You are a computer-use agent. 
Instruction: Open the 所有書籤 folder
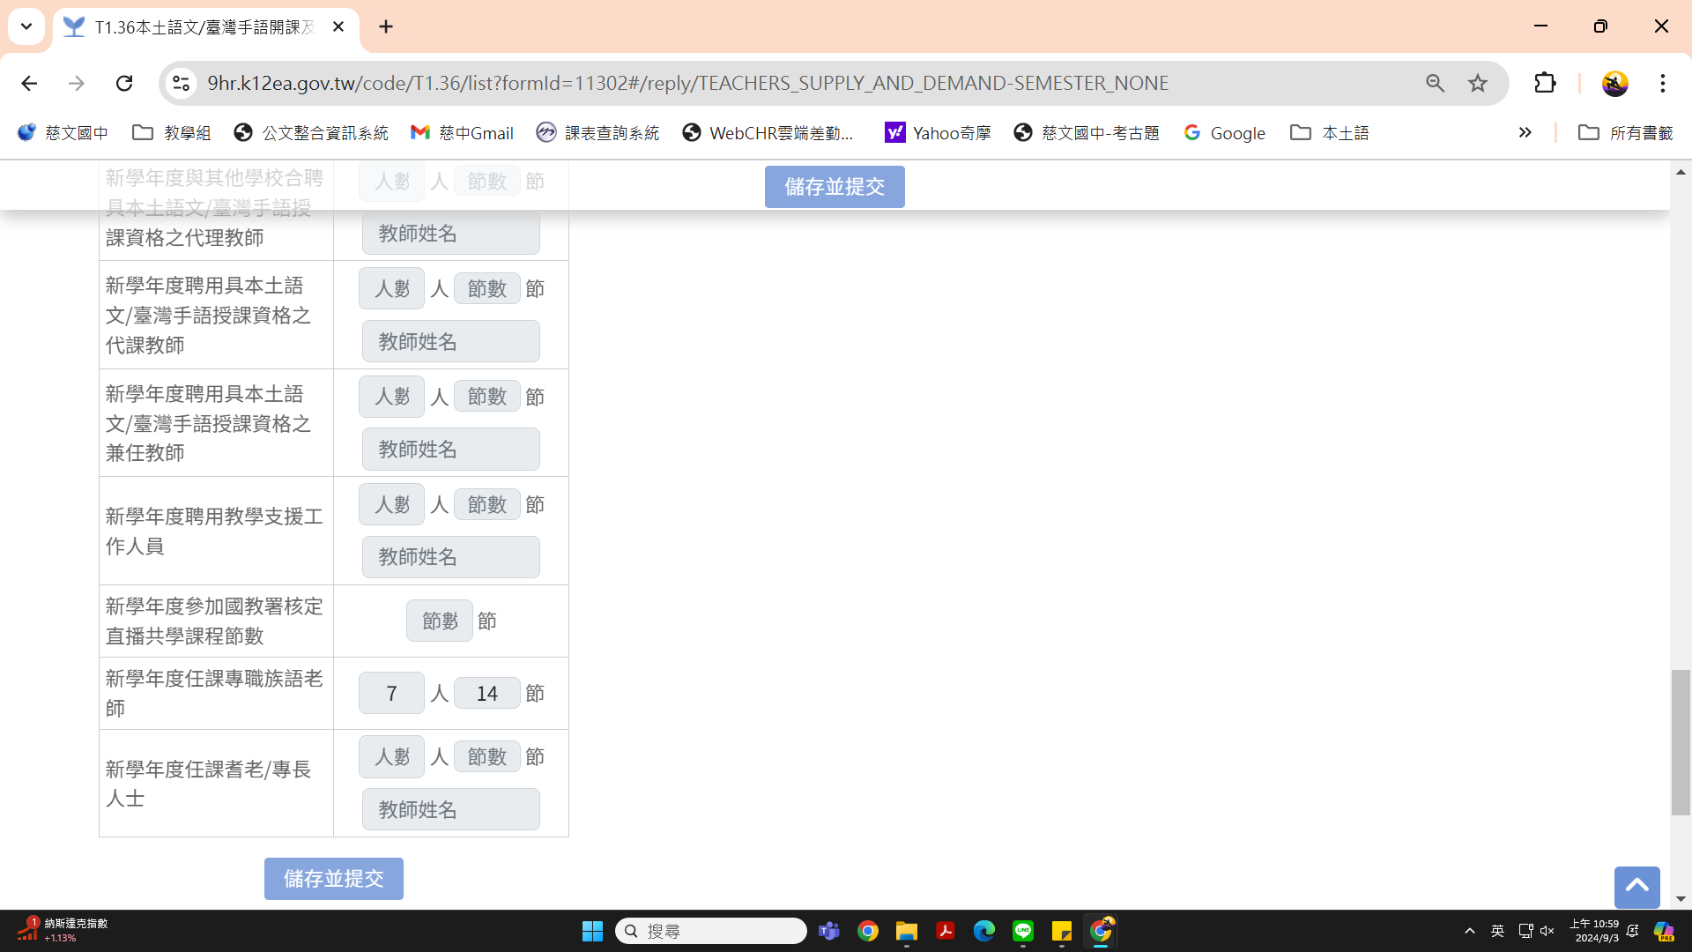(x=1626, y=132)
